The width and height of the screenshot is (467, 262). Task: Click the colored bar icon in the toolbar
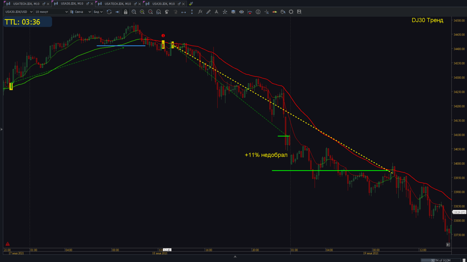click(275, 12)
